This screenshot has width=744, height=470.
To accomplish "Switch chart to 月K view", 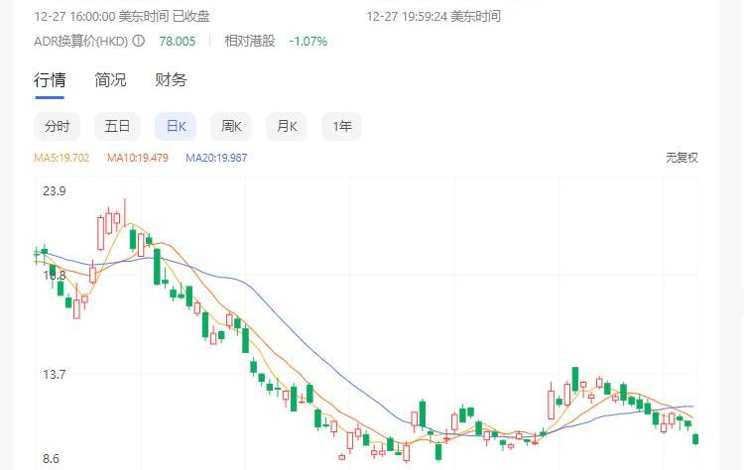I will point(289,126).
